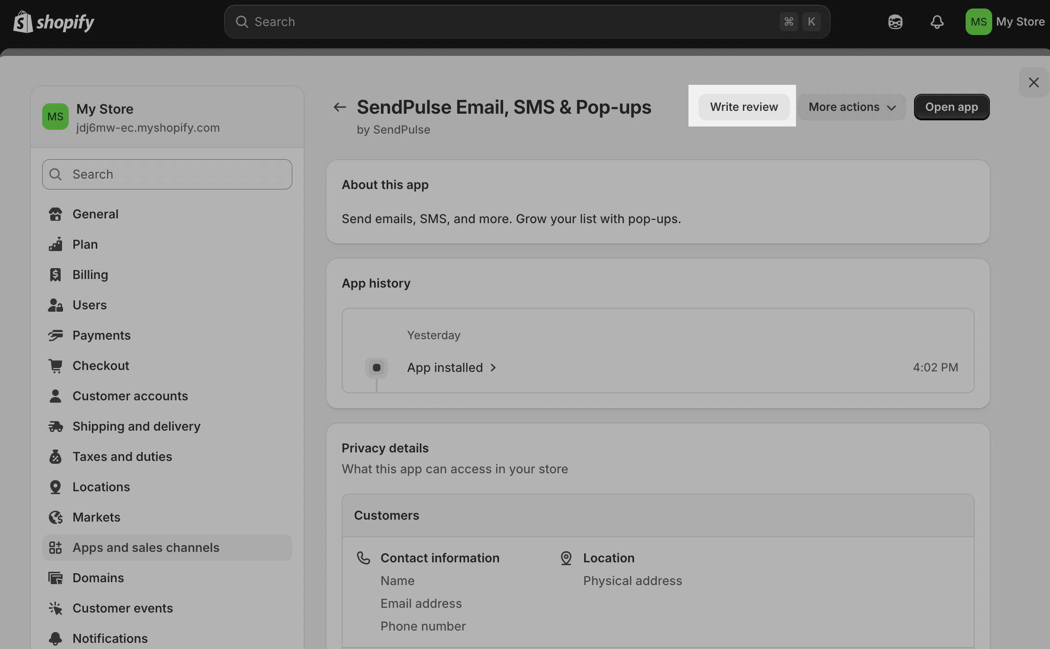Select Checkout in sidebar
The image size is (1050, 649).
[x=167, y=366]
